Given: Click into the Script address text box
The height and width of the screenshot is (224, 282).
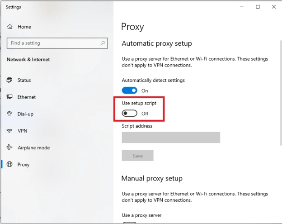Looking at the screenshot, I should 171,138.
